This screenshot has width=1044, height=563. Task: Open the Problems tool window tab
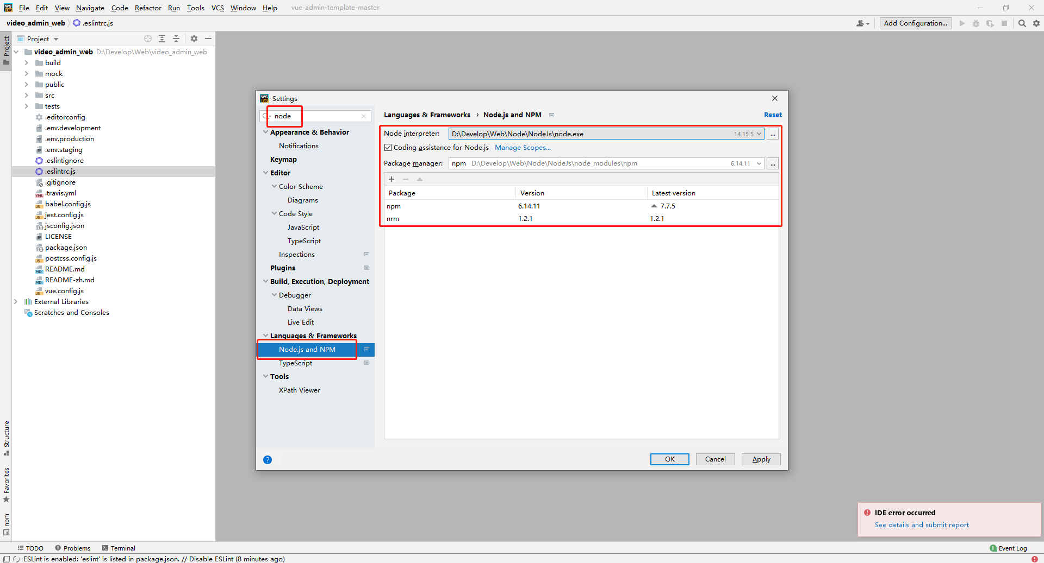pos(72,548)
